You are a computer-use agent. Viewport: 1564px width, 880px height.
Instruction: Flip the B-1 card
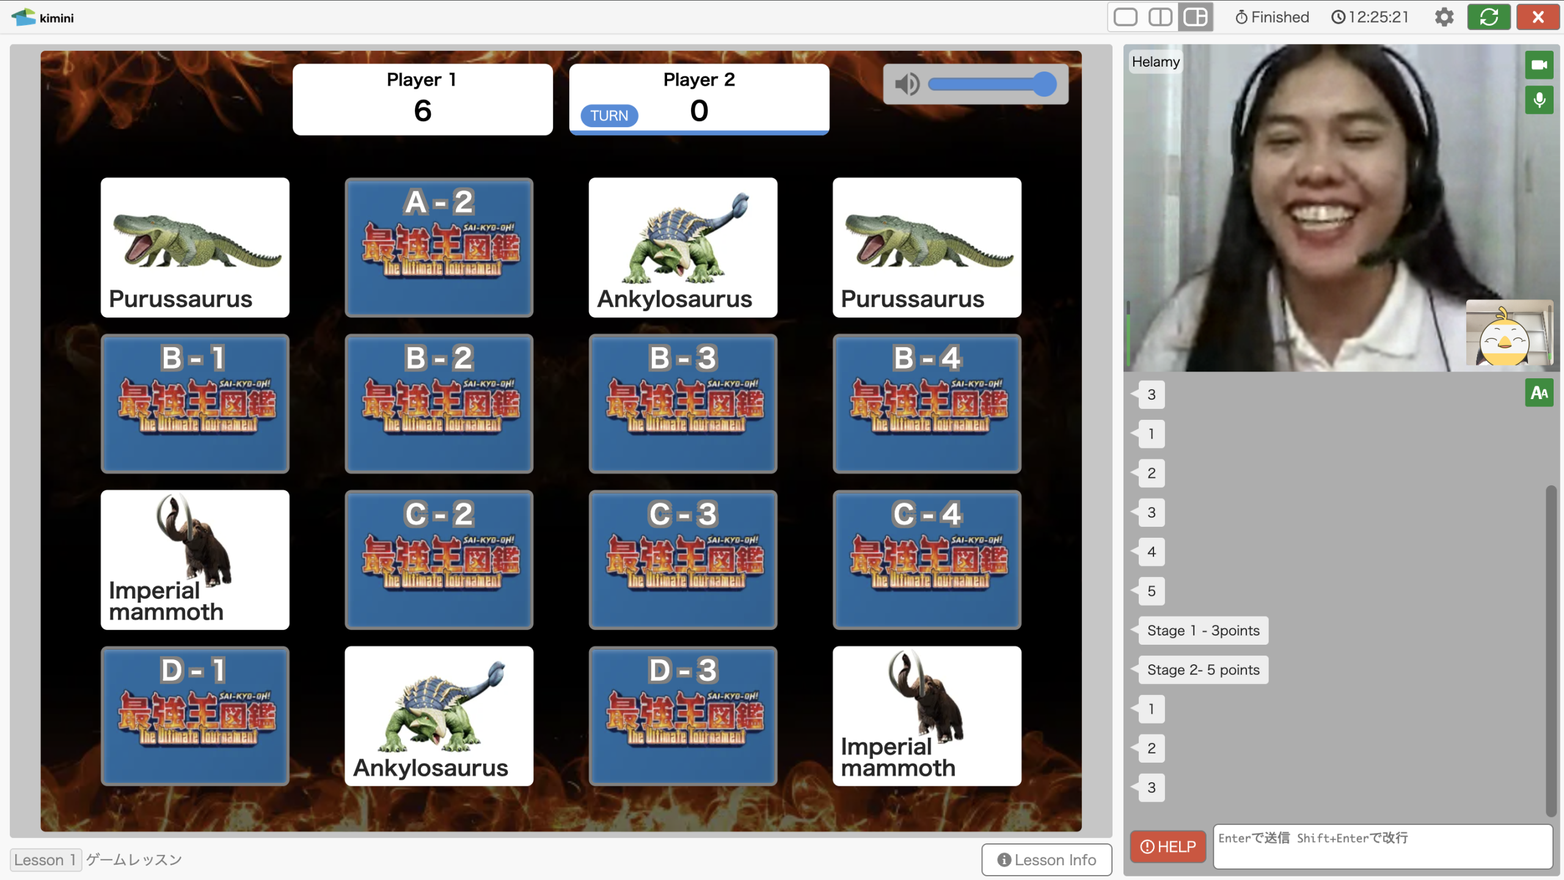point(195,404)
